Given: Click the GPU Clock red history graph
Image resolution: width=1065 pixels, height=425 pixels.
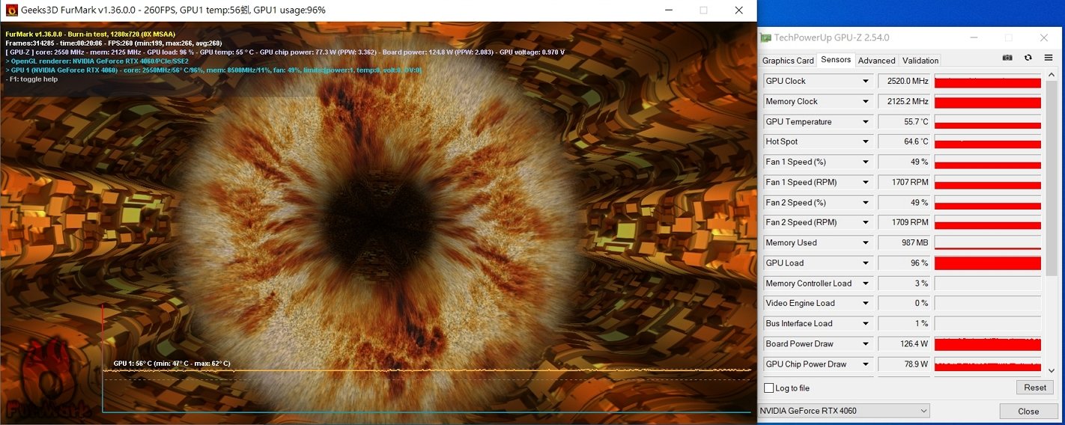Looking at the screenshot, I should [x=988, y=81].
